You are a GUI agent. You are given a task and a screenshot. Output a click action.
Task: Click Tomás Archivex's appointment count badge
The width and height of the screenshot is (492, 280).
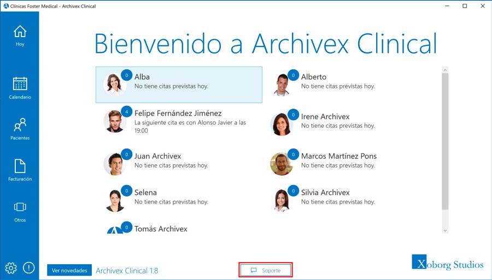(127, 227)
